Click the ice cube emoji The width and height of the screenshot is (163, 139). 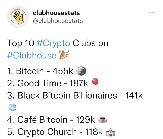click(x=12, y=108)
